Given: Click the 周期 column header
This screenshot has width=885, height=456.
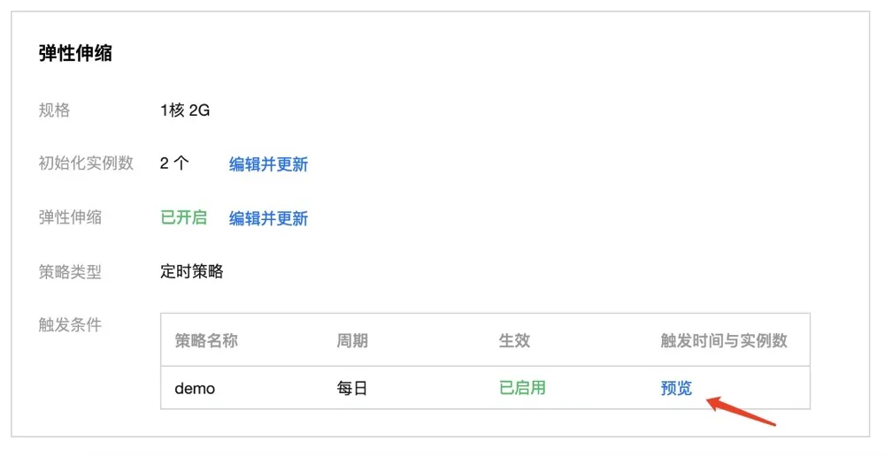Looking at the screenshot, I should [352, 340].
